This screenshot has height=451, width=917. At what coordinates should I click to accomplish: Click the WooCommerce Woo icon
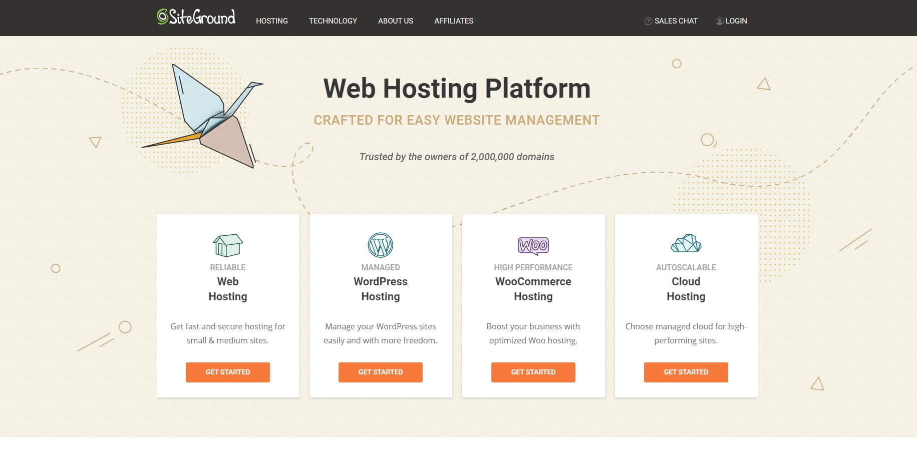533,246
